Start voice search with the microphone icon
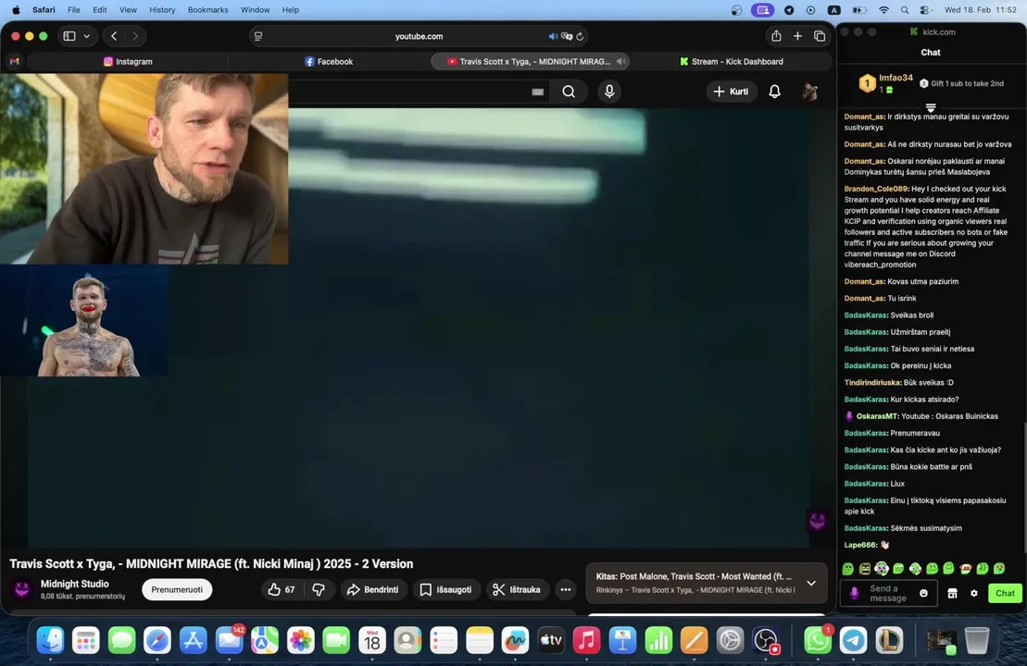This screenshot has height=666, width=1027. pos(609,92)
